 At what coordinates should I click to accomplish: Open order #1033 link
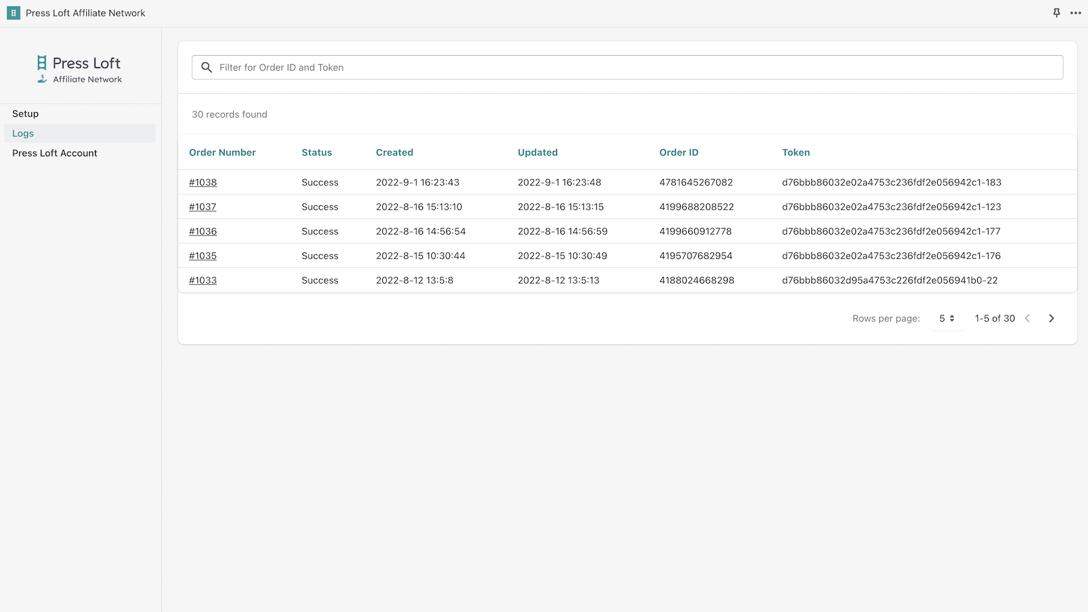tap(203, 280)
